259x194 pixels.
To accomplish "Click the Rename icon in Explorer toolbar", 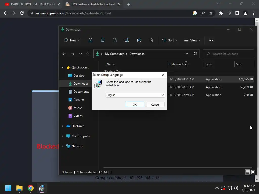I will 127,40.
